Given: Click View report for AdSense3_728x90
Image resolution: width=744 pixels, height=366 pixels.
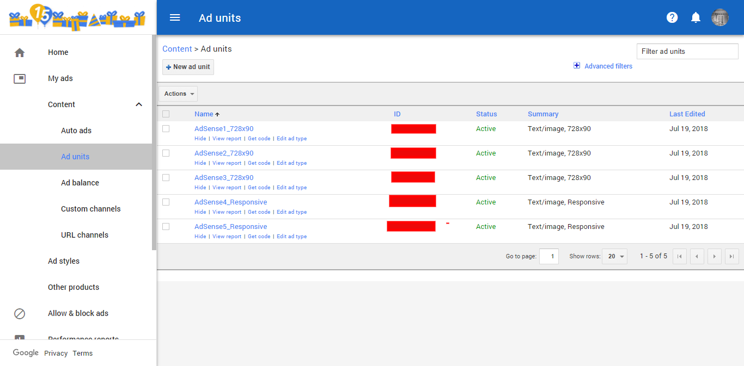Looking at the screenshot, I should (x=227, y=188).
